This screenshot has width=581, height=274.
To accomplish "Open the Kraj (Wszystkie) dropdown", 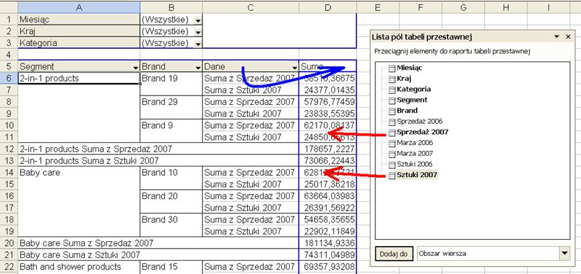I will [198, 32].
